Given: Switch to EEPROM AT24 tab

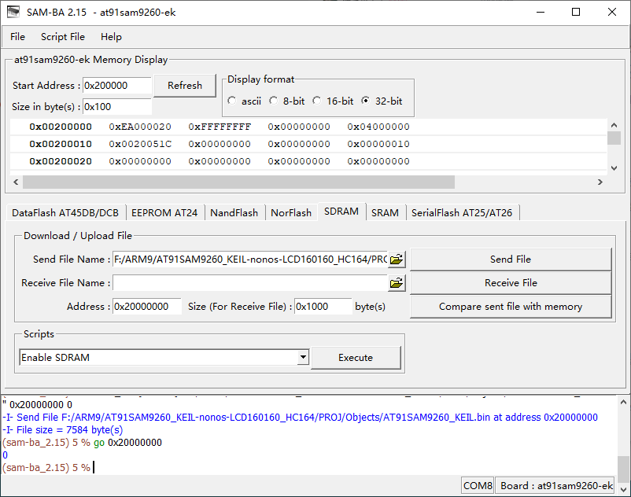Looking at the screenshot, I should pyautogui.click(x=164, y=212).
